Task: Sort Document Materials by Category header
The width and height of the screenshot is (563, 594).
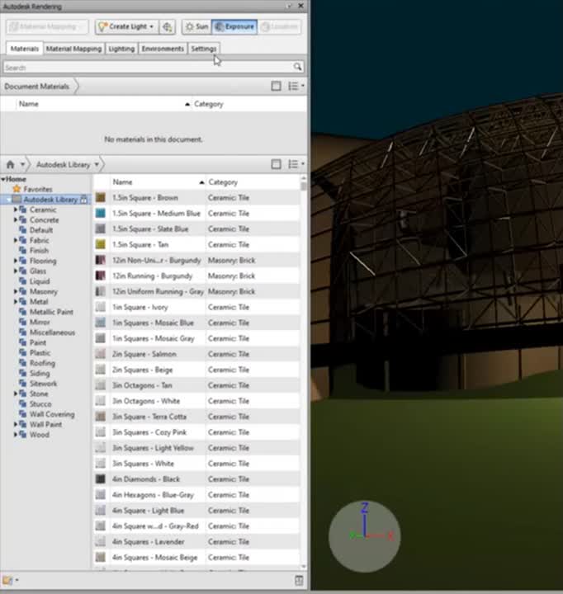Action: 248,104
